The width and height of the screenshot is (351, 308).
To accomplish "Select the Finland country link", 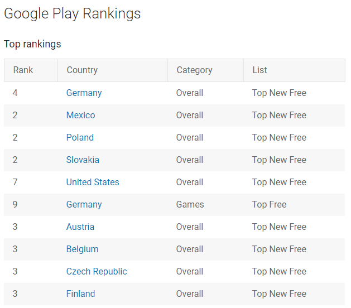I will pyautogui.click(x=80, y=293).
